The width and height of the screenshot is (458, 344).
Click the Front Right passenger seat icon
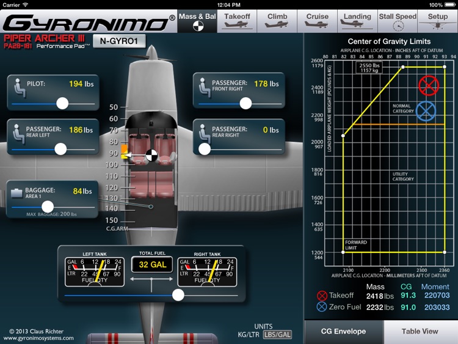[205, 87]
